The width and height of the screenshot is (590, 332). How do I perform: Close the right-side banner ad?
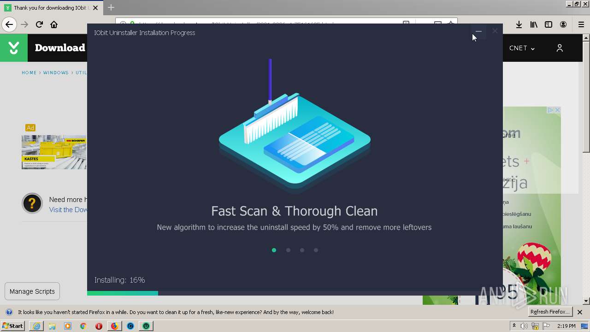click(557, 110)
